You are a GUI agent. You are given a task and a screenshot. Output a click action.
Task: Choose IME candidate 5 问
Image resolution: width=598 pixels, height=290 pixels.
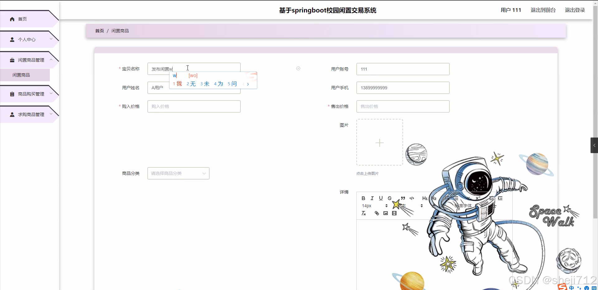(x=232, y=84)
